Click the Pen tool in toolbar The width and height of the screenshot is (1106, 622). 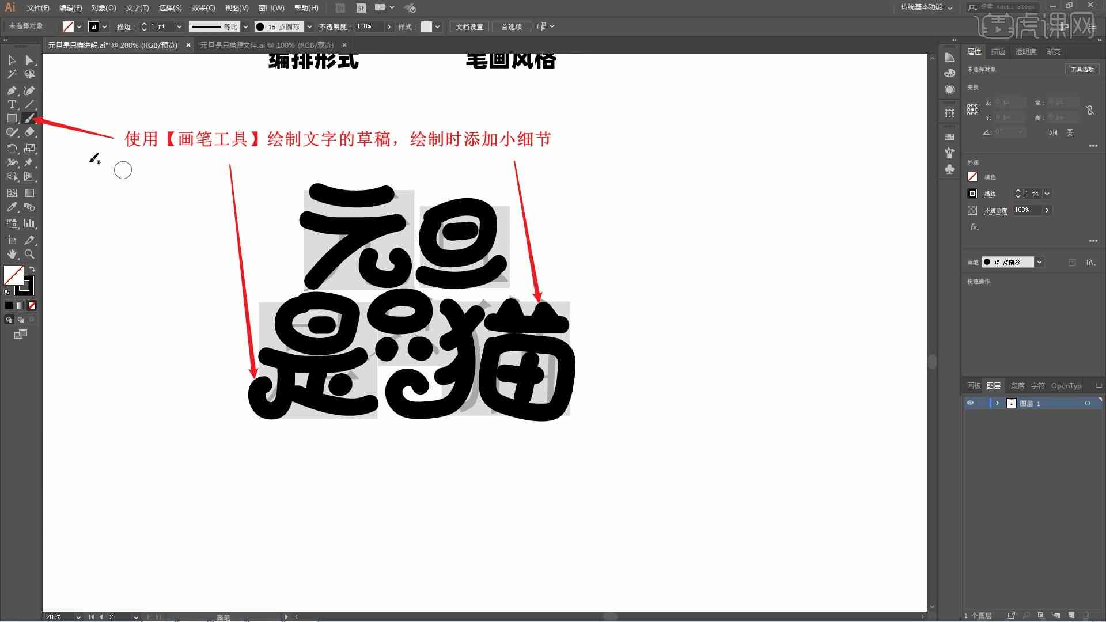12,90
